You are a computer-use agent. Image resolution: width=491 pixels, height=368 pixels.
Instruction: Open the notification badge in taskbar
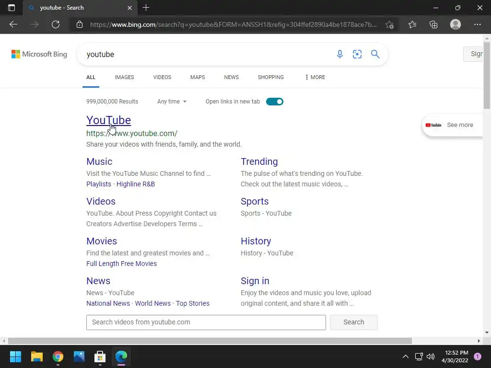tap(477, 356)
